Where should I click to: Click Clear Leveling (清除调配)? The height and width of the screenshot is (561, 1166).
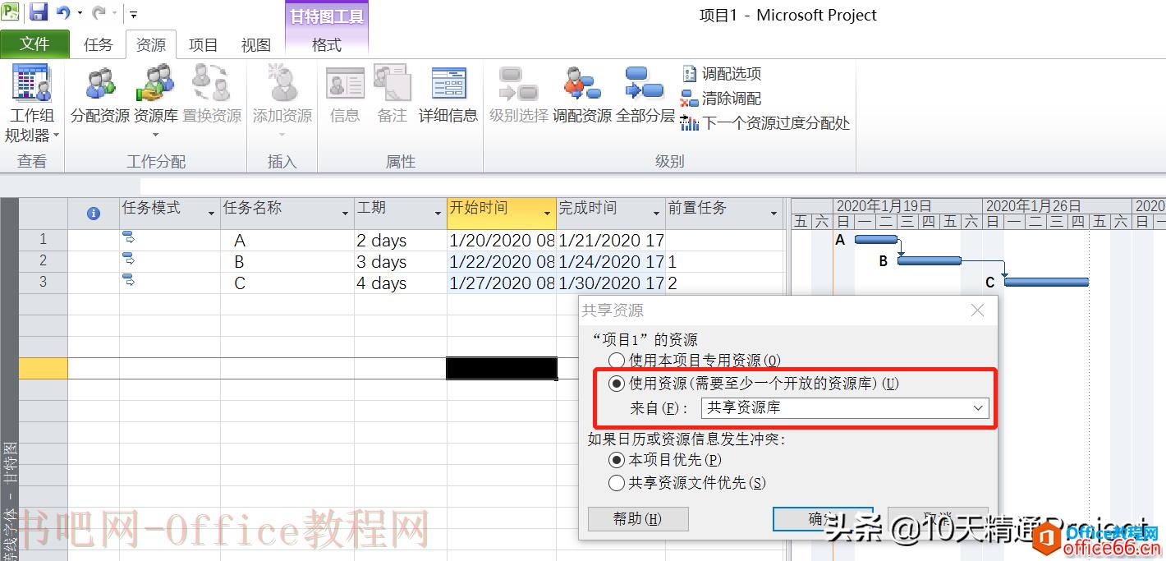pos(722,99)
